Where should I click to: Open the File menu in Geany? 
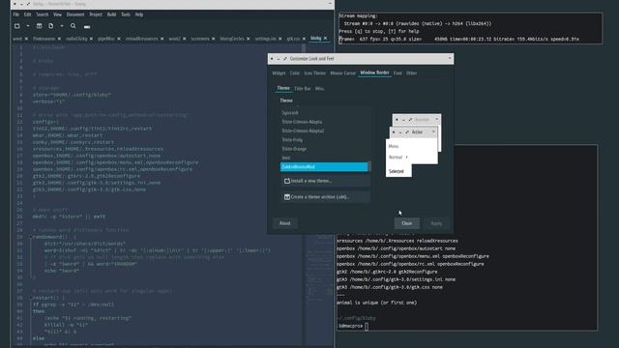15,14
